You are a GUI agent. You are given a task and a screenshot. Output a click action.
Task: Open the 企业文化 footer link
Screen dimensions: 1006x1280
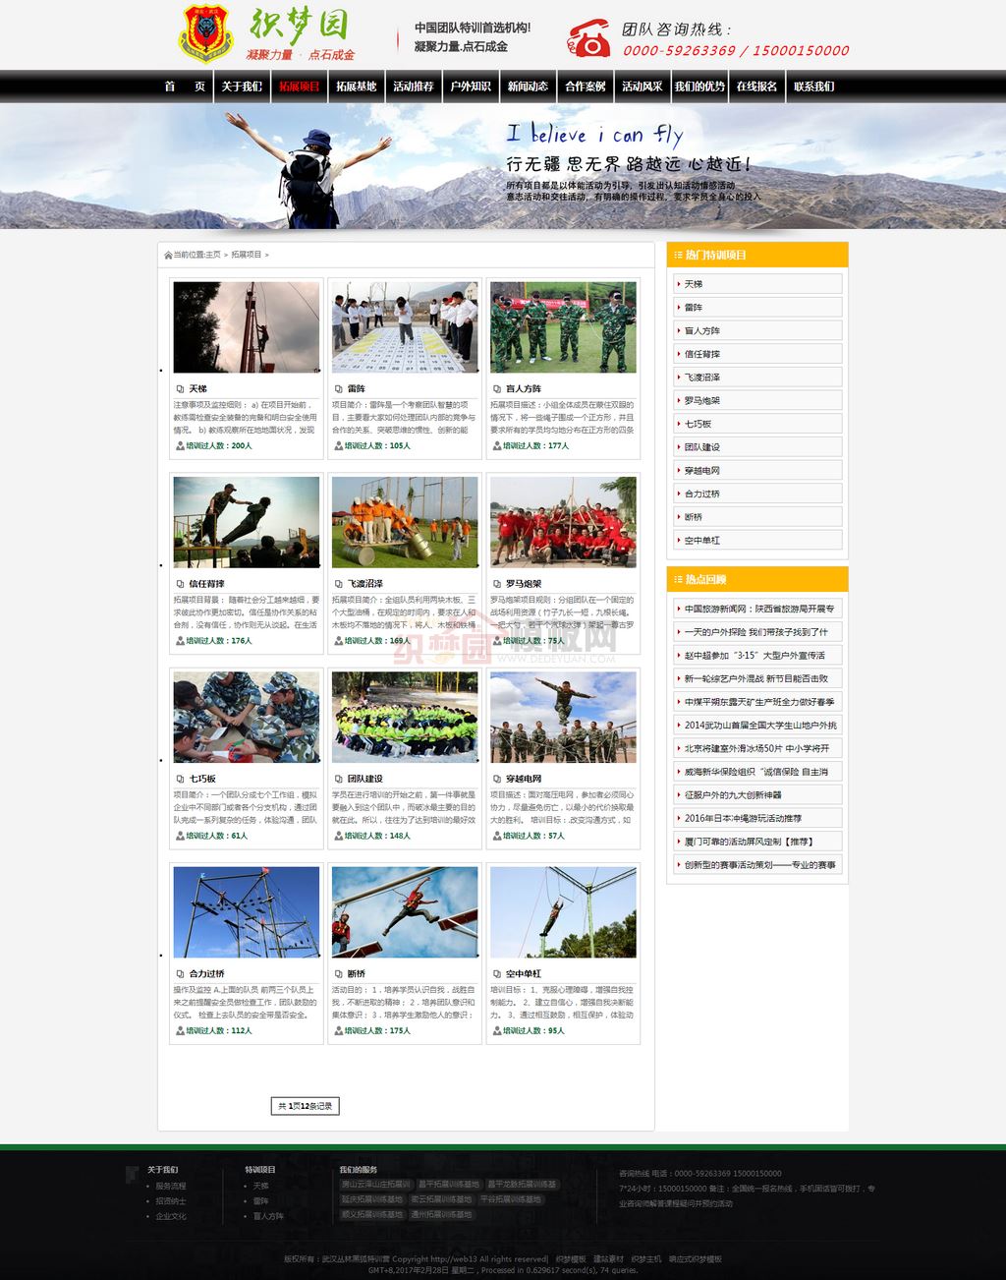click(171, 1217)
